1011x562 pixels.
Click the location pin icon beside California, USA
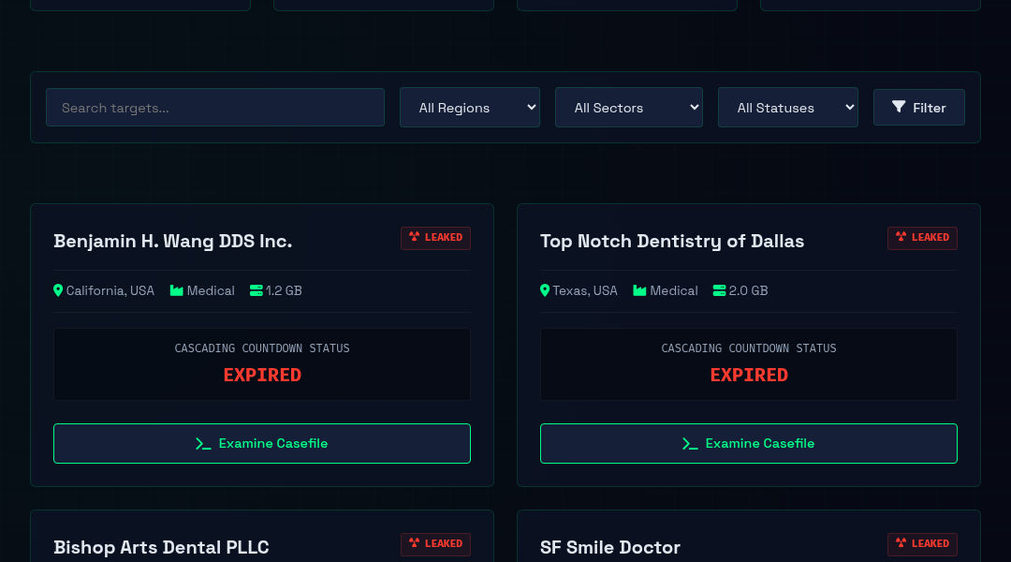tap(58, 290)
